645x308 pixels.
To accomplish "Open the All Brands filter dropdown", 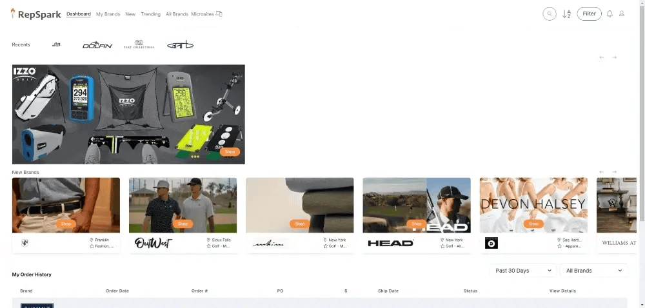I will [x=593, y=270].
